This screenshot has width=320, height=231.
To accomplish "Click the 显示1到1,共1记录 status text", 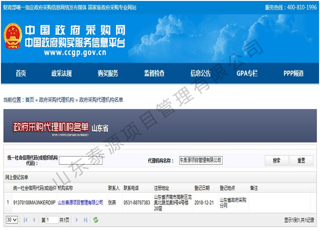I will click(x=299, y=220).
